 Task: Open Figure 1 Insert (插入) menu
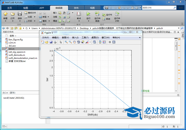click(x=75, y=37)
